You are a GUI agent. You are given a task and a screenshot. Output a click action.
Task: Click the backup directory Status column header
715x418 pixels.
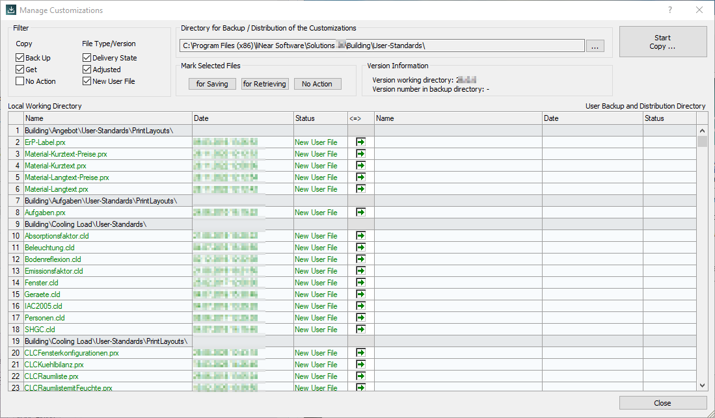(670, 118)
